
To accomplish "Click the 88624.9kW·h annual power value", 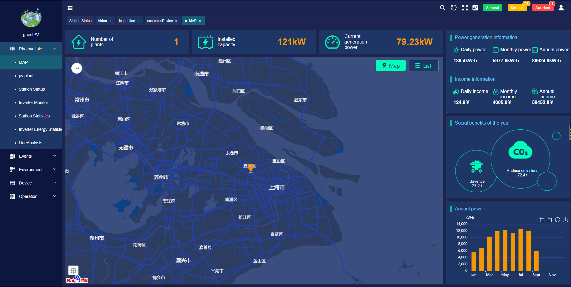I will click(546, 60).
